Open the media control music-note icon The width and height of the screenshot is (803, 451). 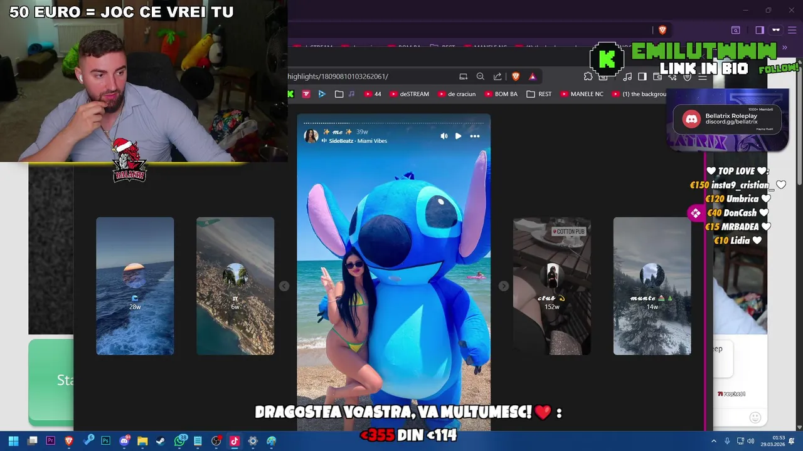point(627,76)
